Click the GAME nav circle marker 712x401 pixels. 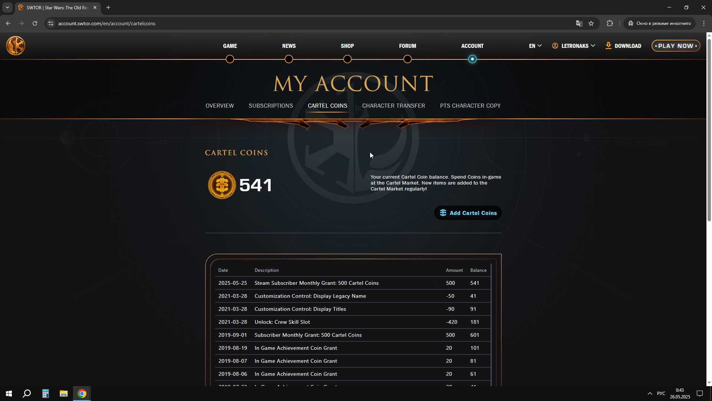(x=230, y=59)
